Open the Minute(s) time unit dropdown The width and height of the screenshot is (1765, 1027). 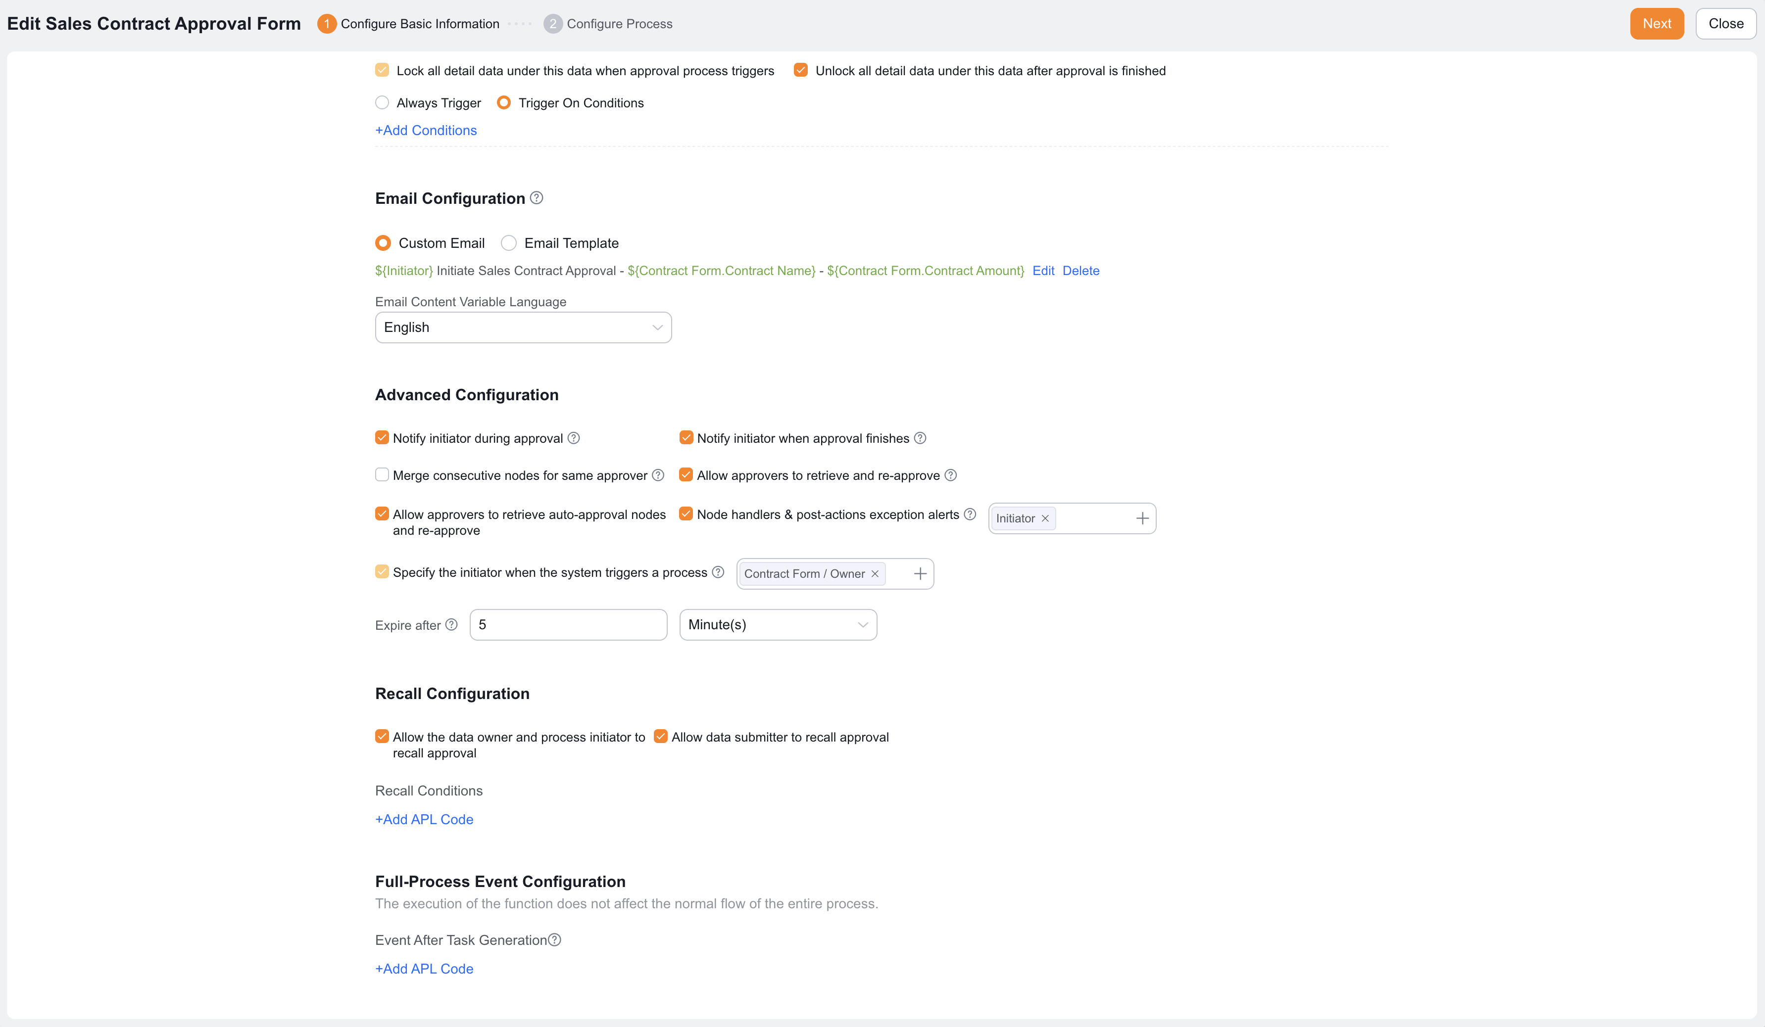[x=778, y=625]
